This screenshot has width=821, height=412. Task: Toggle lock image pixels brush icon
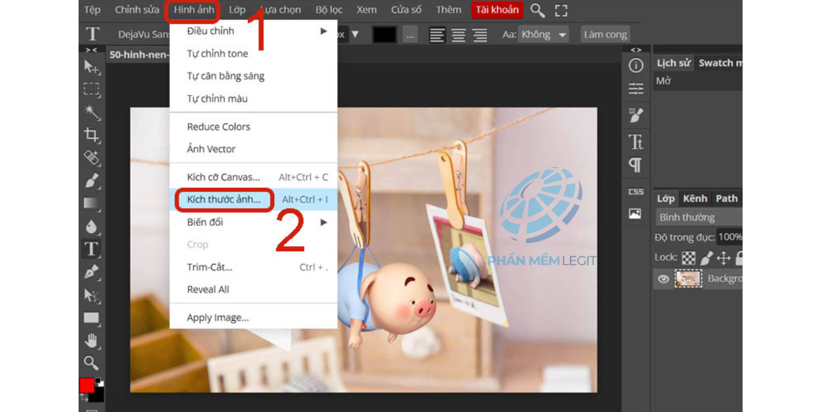tap(707, 257)
